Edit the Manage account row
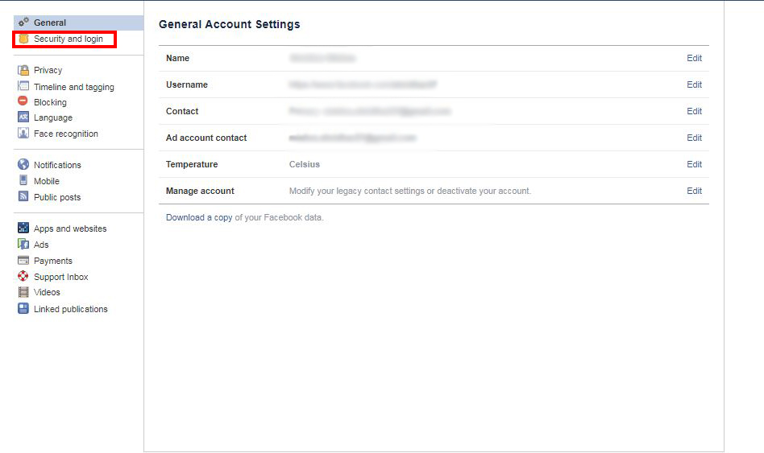 (694, 191)
